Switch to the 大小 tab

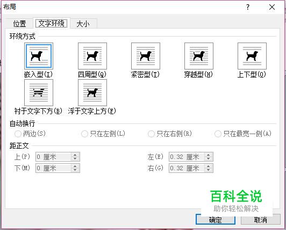click(83, 24)
